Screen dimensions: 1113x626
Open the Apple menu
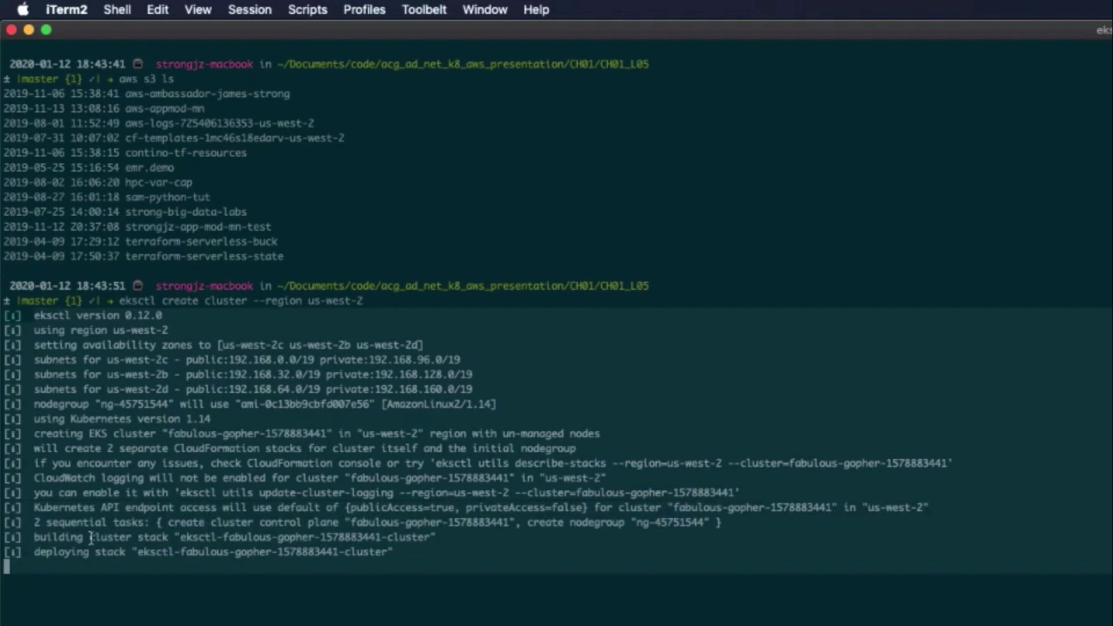[x=23, y=9]
